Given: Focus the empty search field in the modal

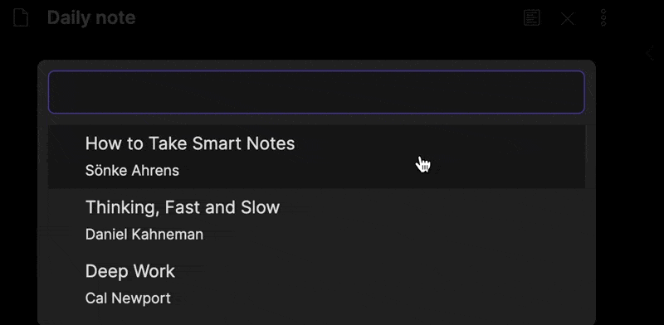Looking at the screenshot, I should 316,92.
